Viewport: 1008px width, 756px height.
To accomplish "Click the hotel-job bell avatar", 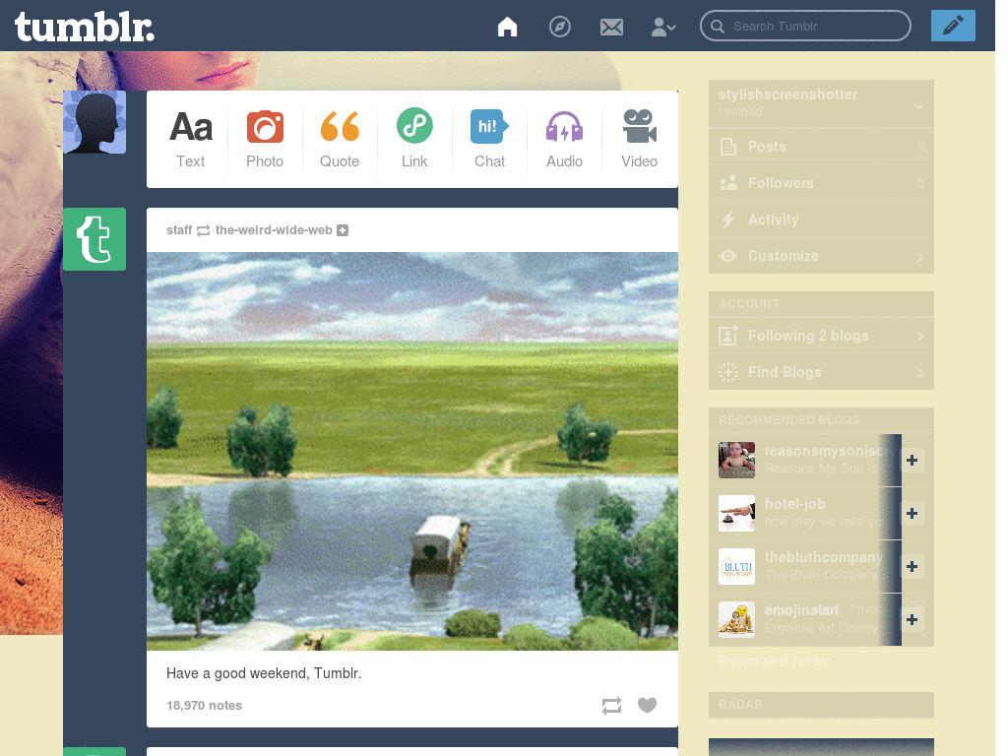I will pos(736,513).
